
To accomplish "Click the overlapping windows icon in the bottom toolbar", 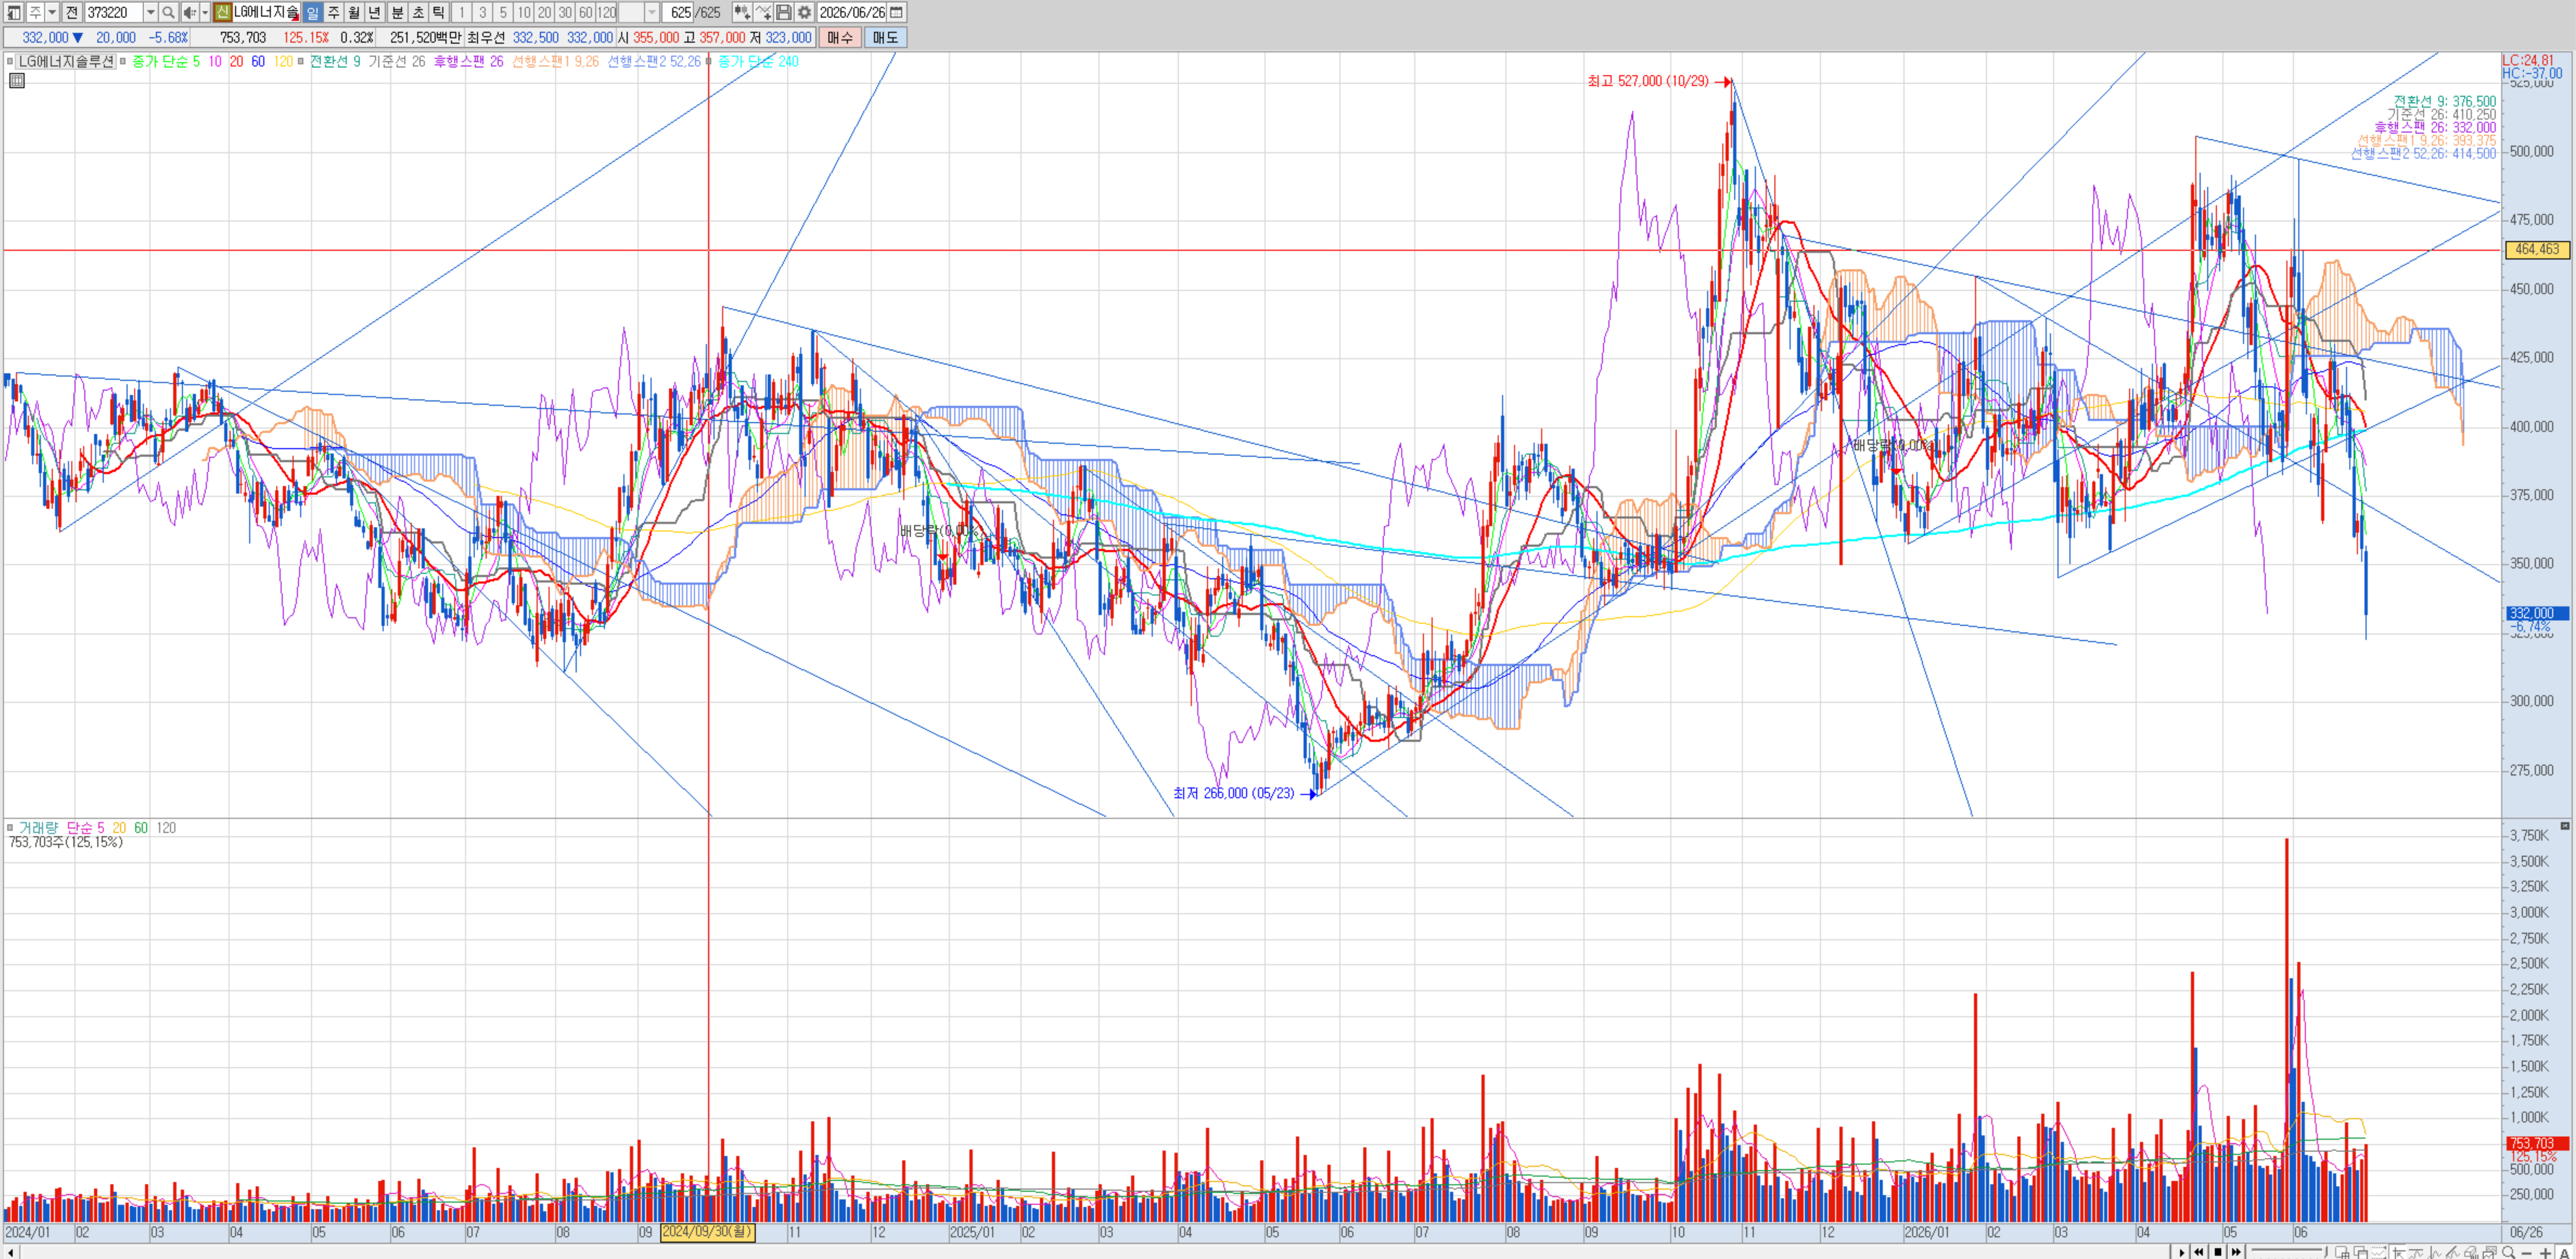I will coord(2360,1252).
